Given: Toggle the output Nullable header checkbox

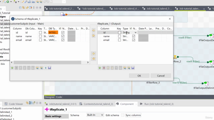Looking at the screenshot, I should pos(131,28).
